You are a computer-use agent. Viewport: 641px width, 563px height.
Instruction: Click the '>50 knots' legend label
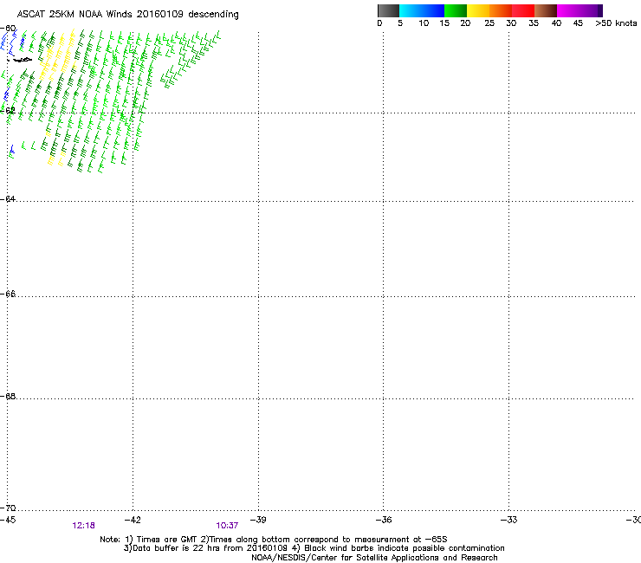(x=616, y=23)
